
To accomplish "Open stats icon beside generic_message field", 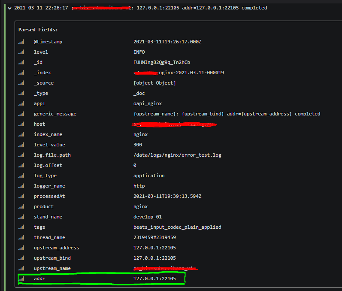I will [21, 114].
